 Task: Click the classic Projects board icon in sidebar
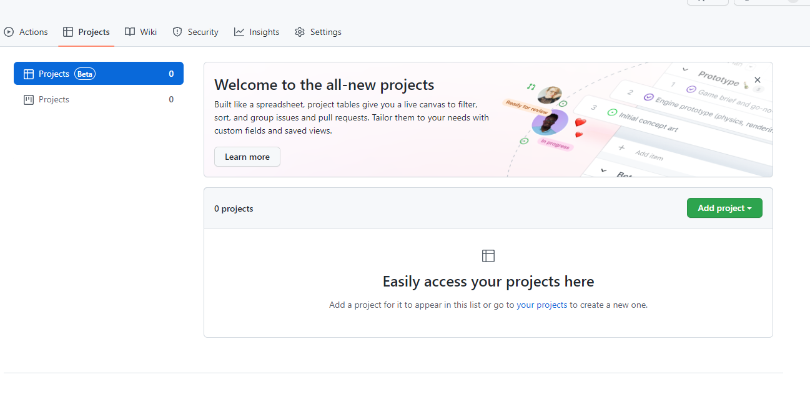28,99
